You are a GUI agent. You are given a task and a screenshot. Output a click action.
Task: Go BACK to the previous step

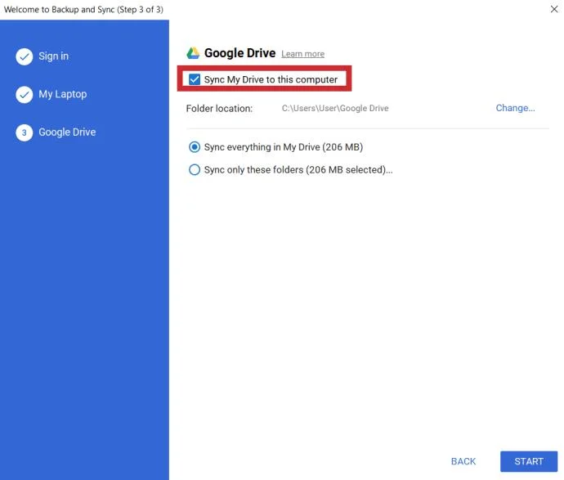(x=463, y=461)
